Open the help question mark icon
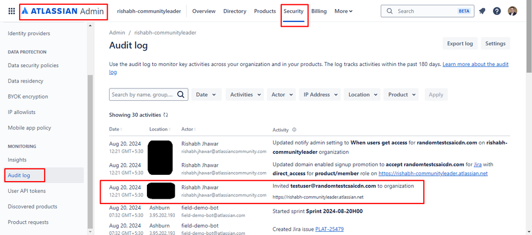Image resolution: width=532 pixels, height=235 pixels. [x=497, y=11]
